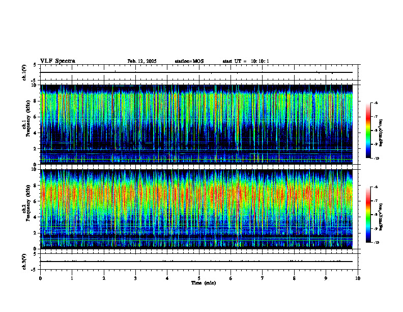This screenshot has height=312, width=403.
Task: Click time axis tick label "4"
Action: point(167,278)
